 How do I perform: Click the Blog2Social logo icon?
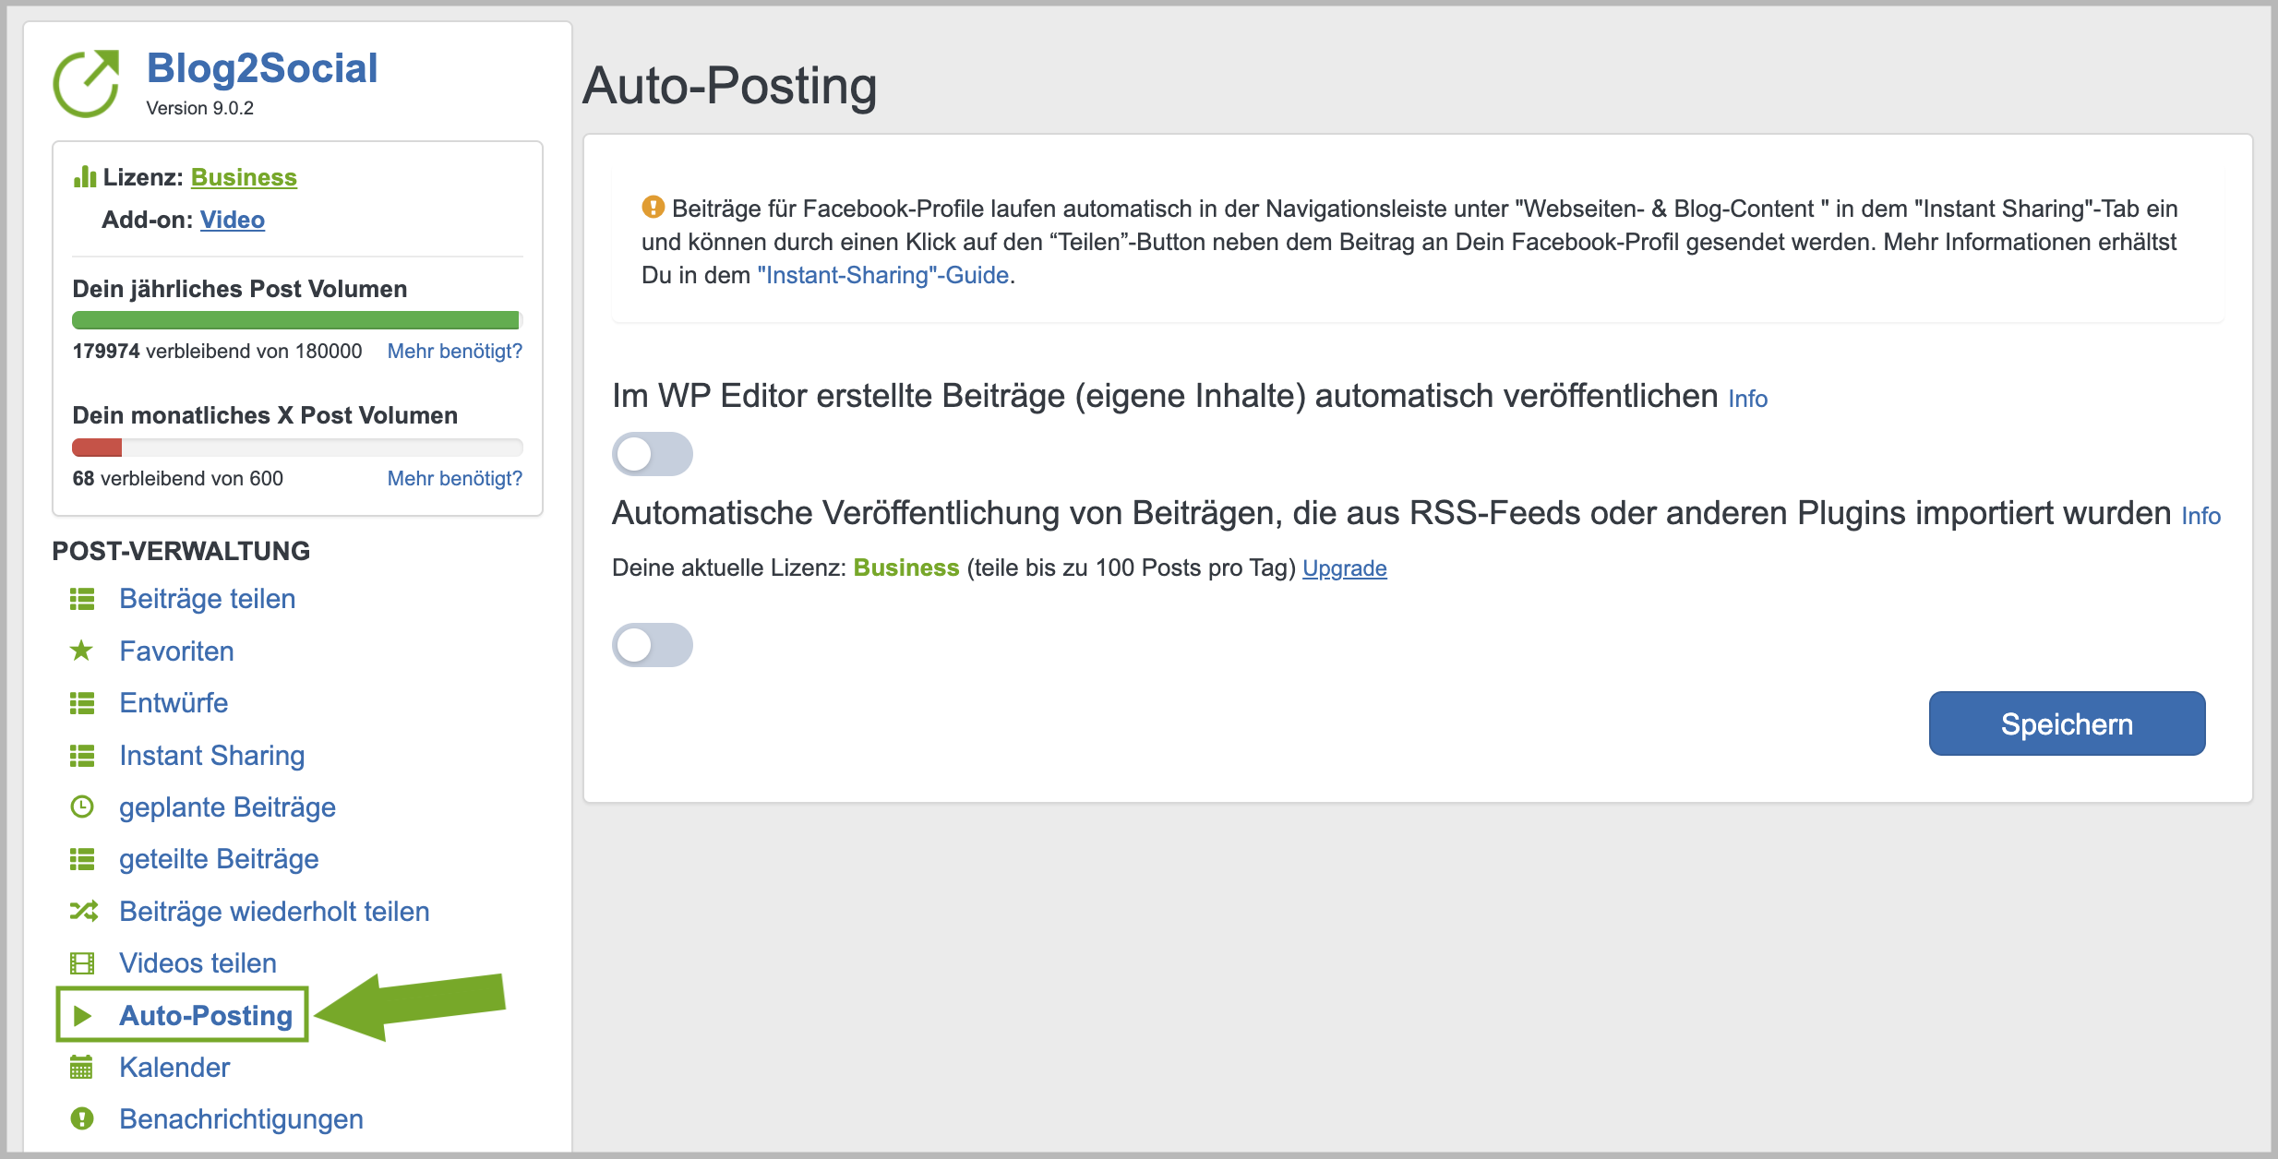click(86, 83)
